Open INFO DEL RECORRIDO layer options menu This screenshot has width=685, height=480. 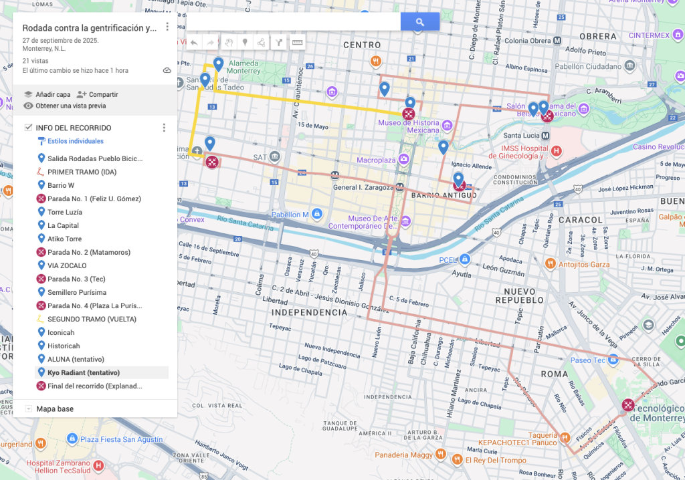point(164,128)
